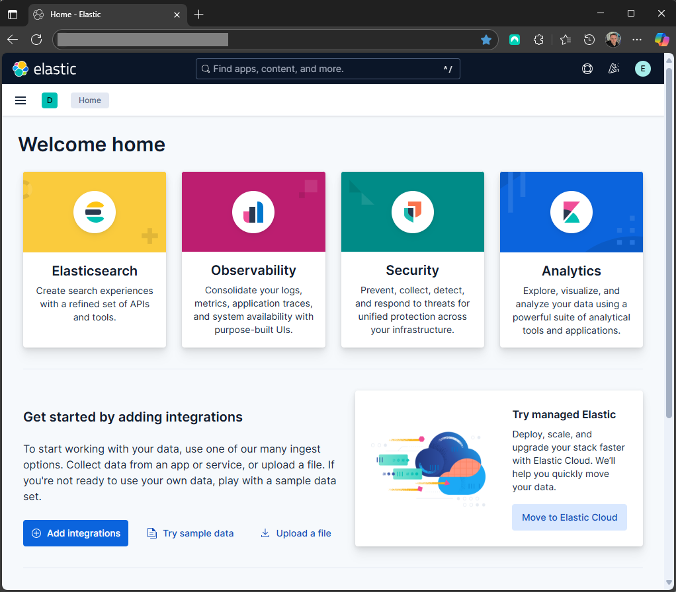Open the navigation hamburger menu
This screenshot has width=676, height=592.
pyautogui.click(x=21, y=100)
